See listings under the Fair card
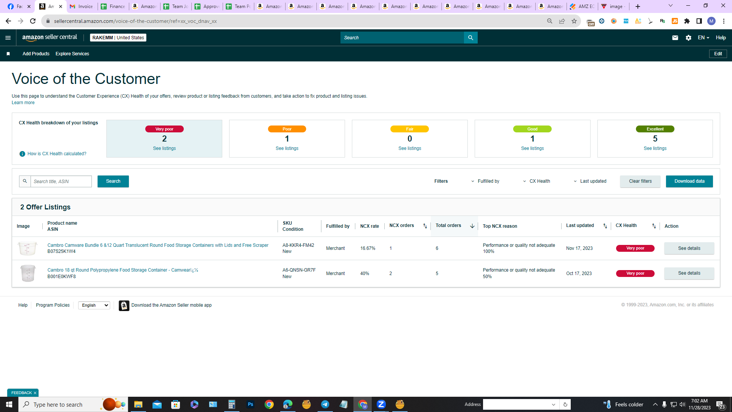This screenshot has width=732, height=412. 410,148
